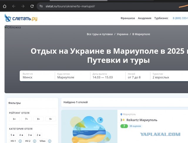The width and height of the screenshot is (188, 143).
Task: Call the 8 (800) phone number link
Action: 180,18
